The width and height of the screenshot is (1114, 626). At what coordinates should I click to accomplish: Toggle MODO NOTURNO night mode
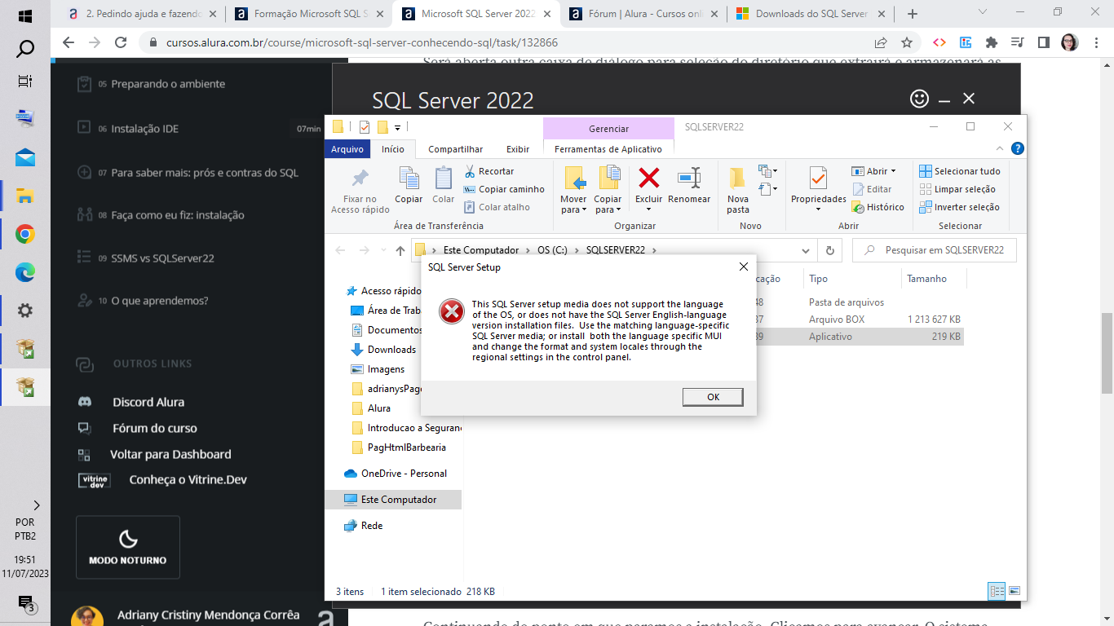[x=128, y=547]
